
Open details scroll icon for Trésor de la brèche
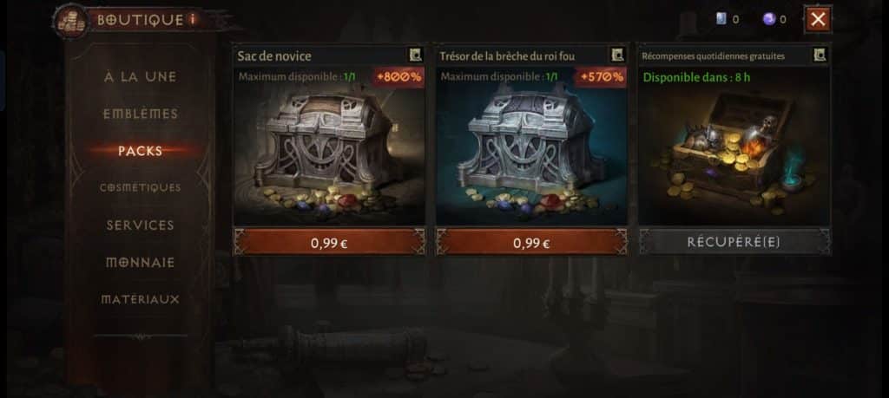coord(617,55)
